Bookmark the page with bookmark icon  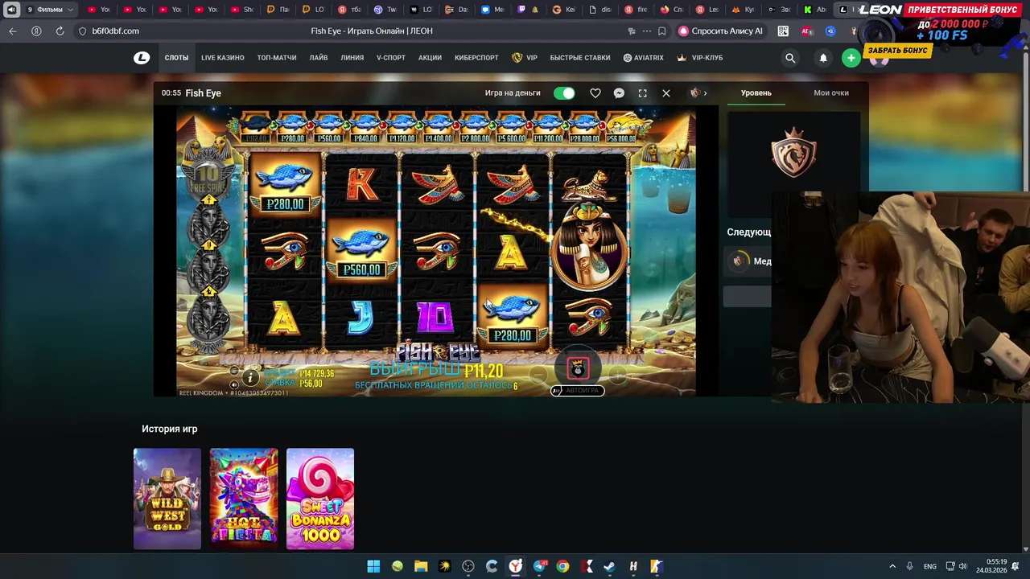point(661,31)
